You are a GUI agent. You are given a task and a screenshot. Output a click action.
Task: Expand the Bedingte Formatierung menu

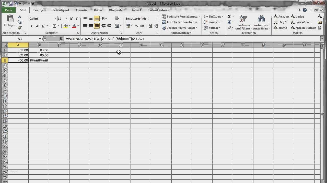coord(181,16)
